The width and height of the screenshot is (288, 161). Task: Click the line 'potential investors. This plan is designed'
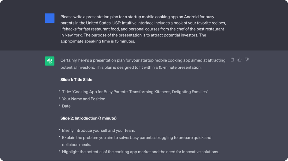131,68
